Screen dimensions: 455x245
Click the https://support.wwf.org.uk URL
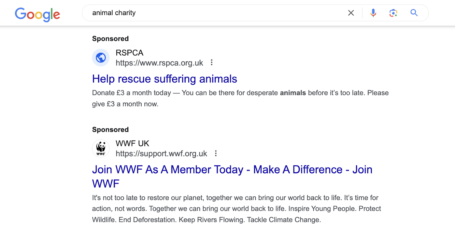click(161, 154)
